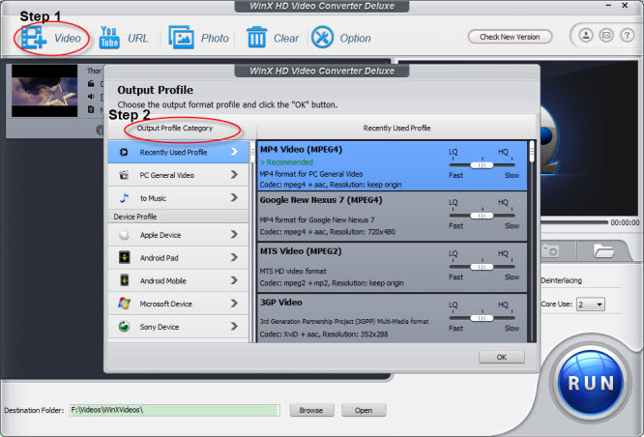Click the Photo slideshow icon
The width and height of the screenshot is (644, 437).
point(181,38)
